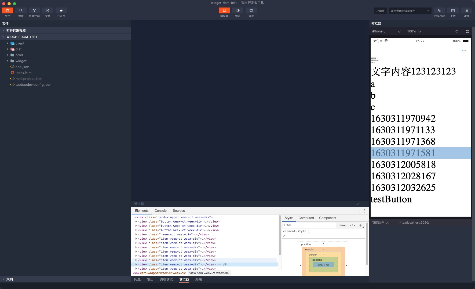Click the http://localhost:9090/ URL
The width and height of the screenshot is (475, 289).
[x=414, y=223]
